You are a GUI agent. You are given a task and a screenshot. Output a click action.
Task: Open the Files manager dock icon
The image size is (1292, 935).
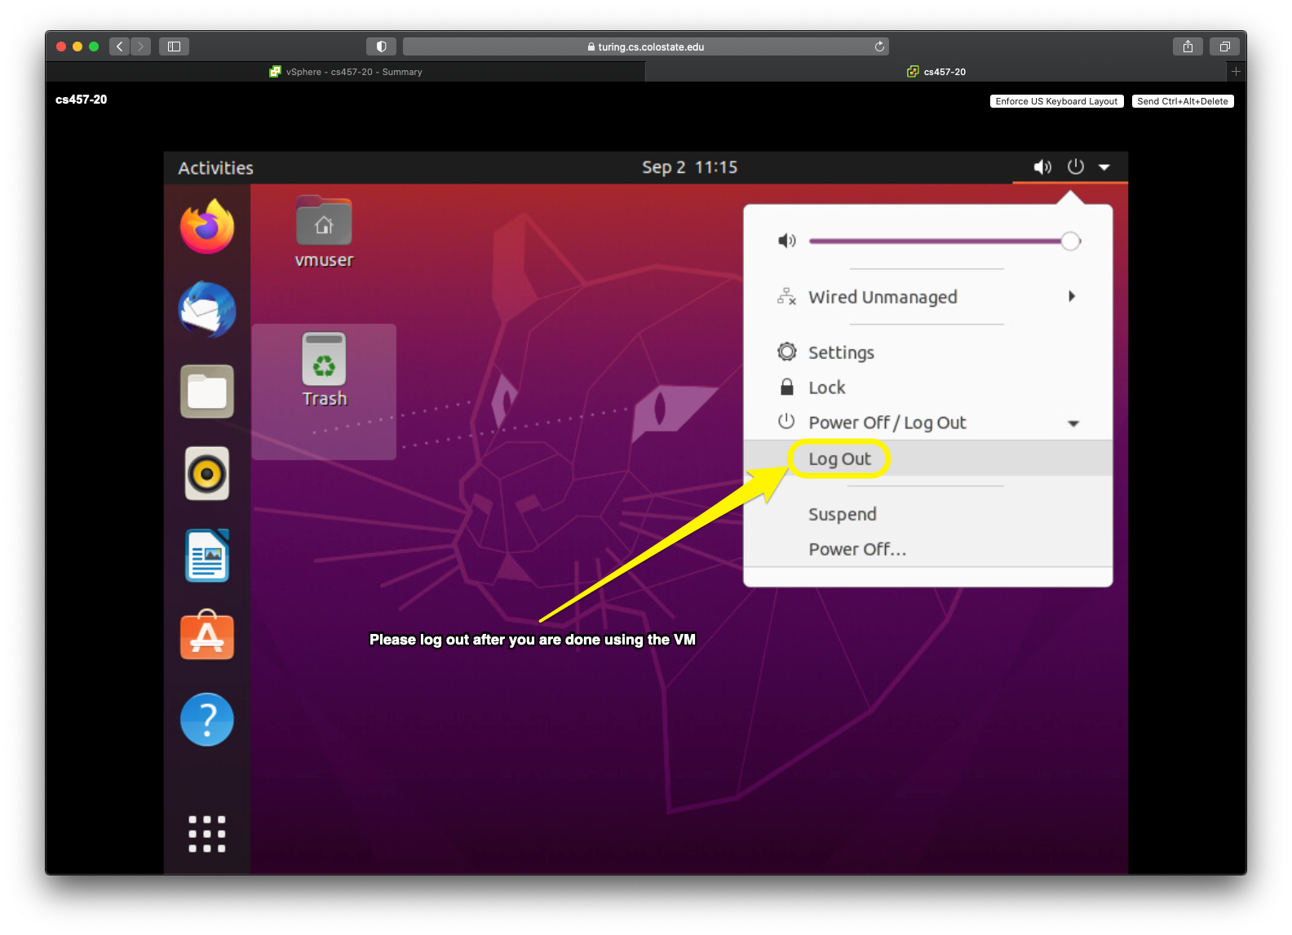207,392
